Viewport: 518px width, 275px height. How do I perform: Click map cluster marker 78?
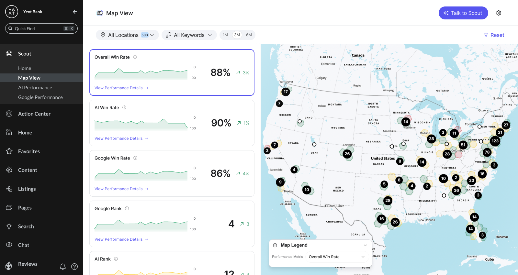487,152
